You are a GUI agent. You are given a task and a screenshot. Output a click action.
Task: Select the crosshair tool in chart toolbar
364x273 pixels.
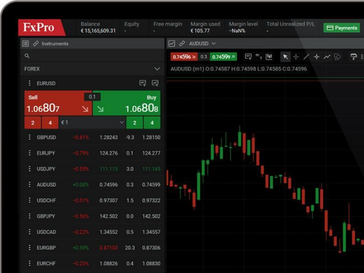(296, 57)
